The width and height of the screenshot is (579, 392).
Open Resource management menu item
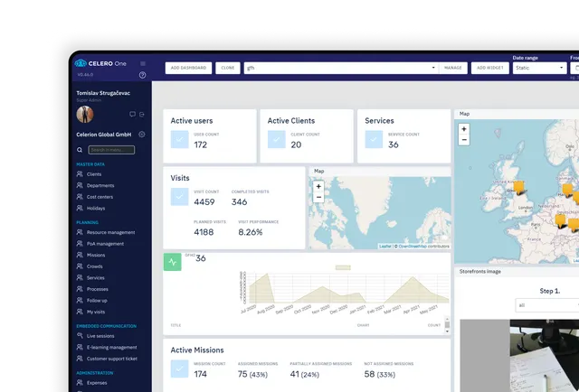(110, 232)
